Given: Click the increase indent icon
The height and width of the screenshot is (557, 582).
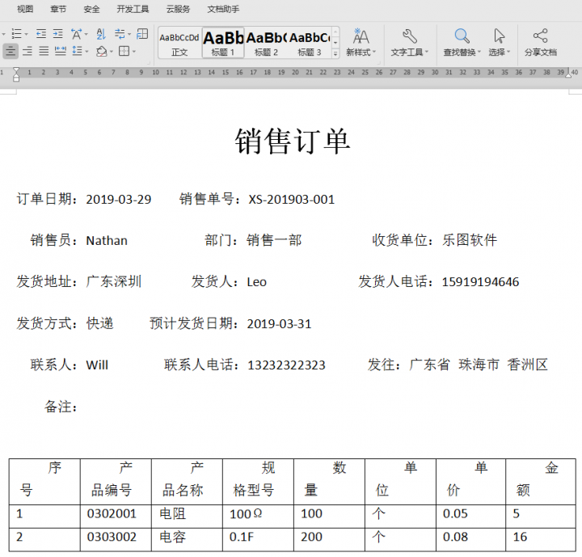Looking at the screenshot, I should (x=58, y=34).
